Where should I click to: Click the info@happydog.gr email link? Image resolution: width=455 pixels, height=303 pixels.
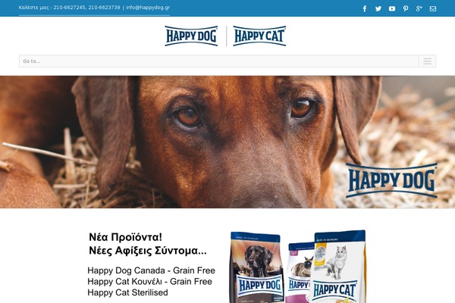click(148, 8)
